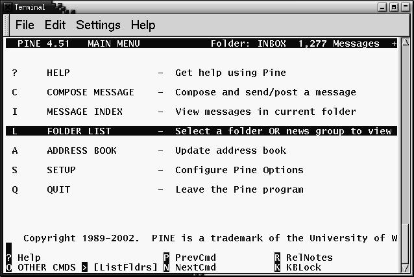Screen dimensions: 414x277
Task: Click 'Configure Pine Options' description
Action: (239, 170)
